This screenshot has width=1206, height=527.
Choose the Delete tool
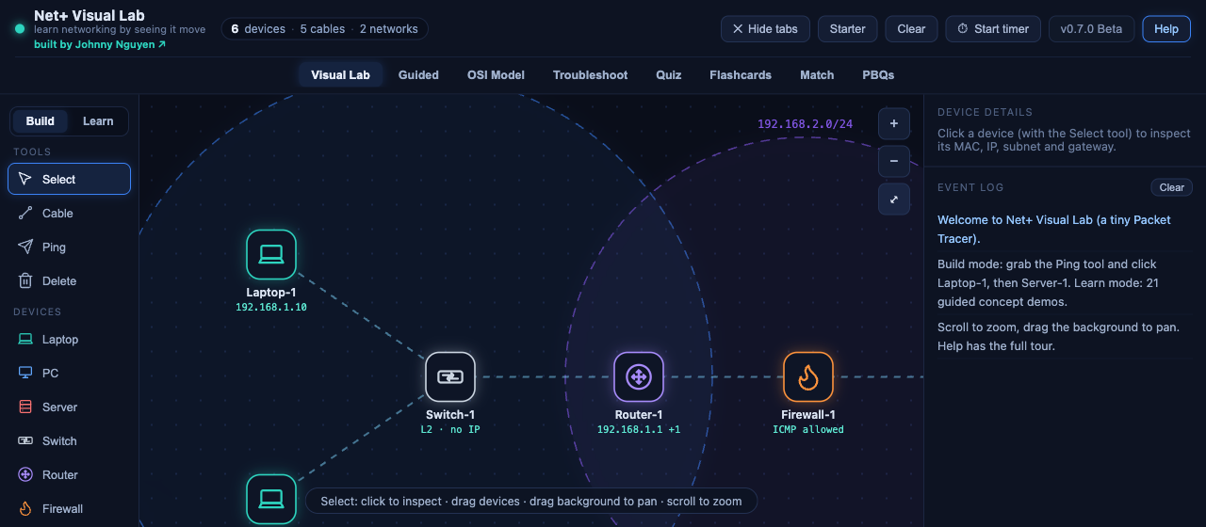[69, 280]
